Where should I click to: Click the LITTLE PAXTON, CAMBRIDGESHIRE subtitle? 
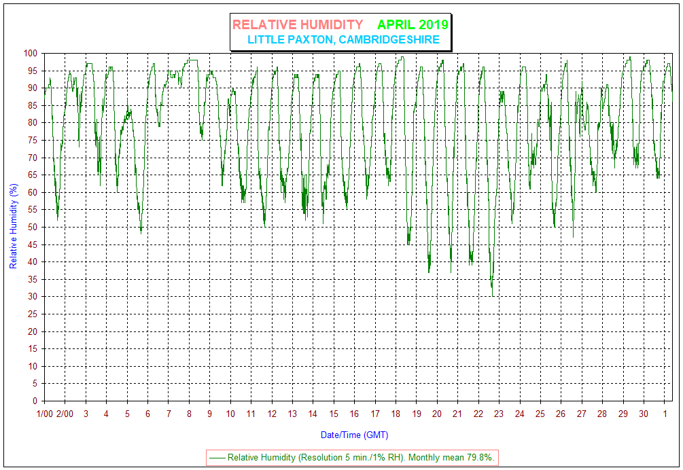click(343, 39)
